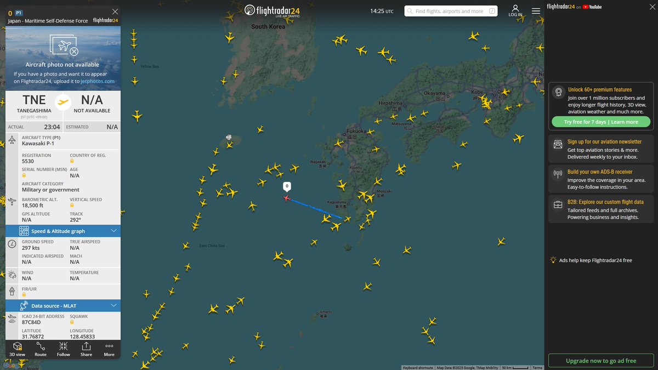Click Japan - Maritime Self-Defense Force operator name
The height and width of the screenshot is (370, 658).
48,21
